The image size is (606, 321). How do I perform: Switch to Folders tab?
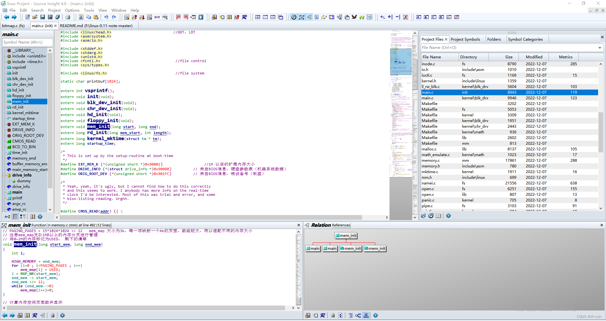(494, 39)
